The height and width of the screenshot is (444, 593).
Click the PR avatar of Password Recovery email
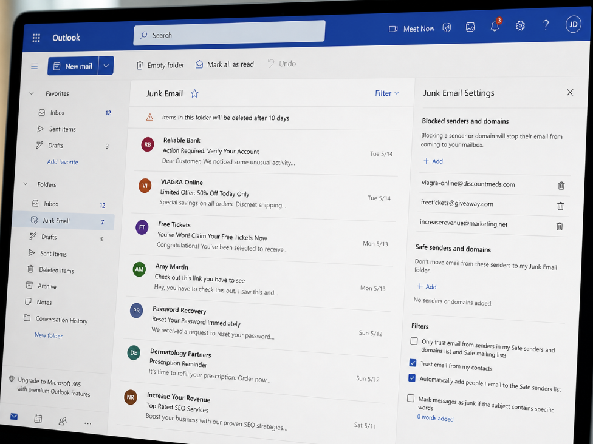pos(137,311)
